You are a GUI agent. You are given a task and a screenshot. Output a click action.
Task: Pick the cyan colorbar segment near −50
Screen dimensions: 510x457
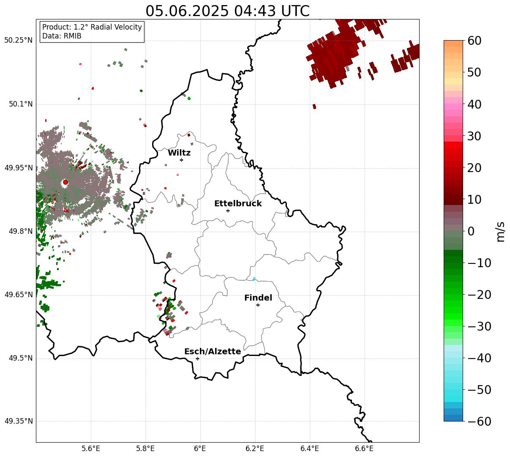pyautogui.click(x=453, y=391)
